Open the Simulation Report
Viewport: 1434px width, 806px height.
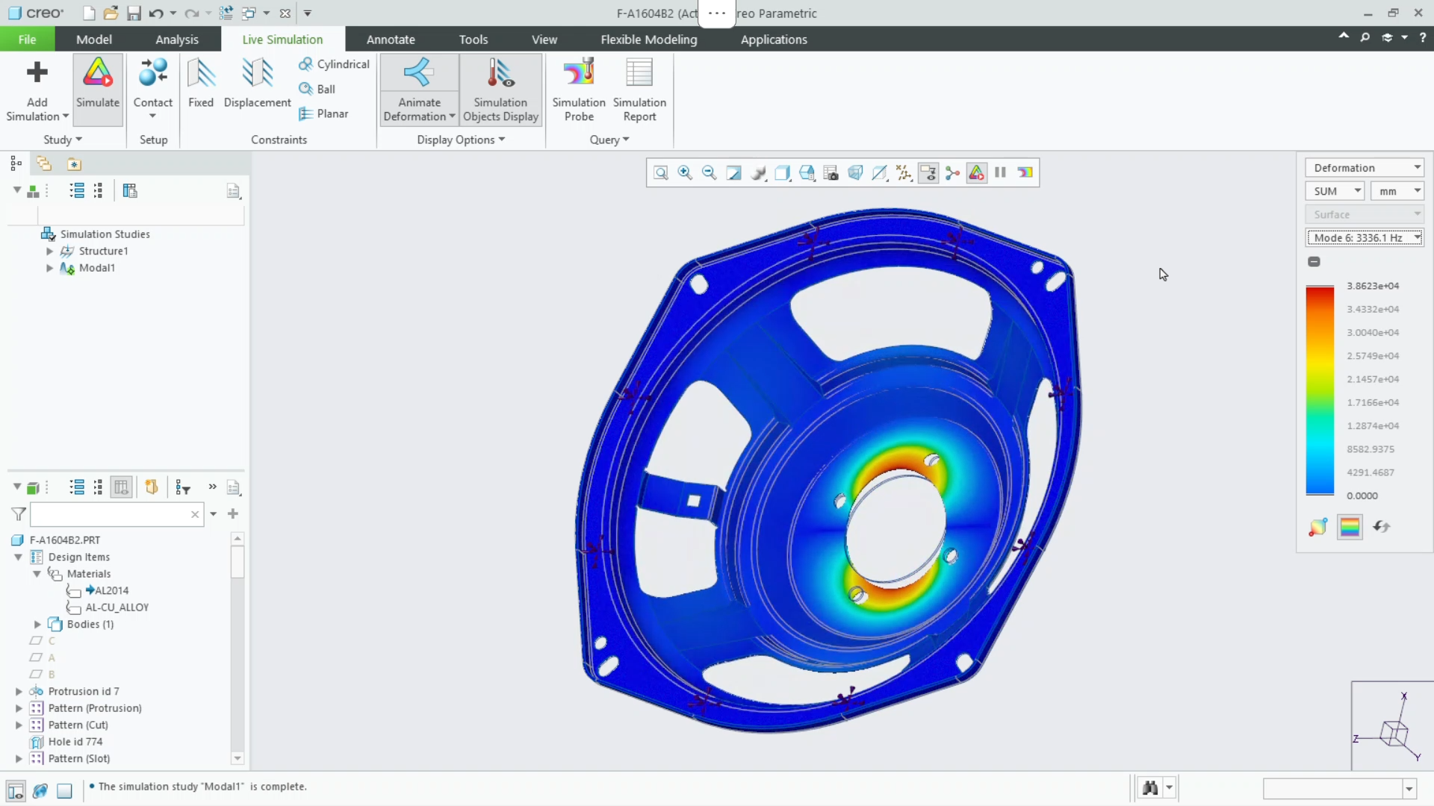(639, 90)
